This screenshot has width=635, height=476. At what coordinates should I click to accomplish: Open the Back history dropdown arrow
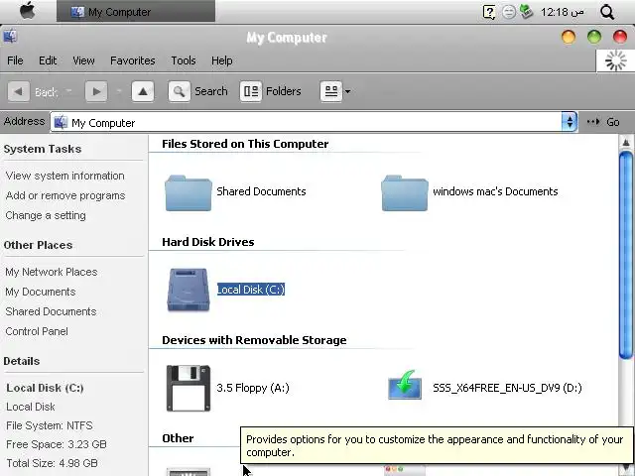[68, 91]
